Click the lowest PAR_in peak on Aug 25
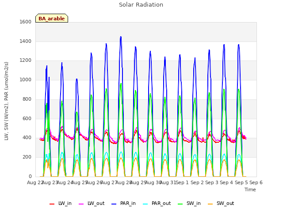283x212 pixels. (x=76, y=79)
